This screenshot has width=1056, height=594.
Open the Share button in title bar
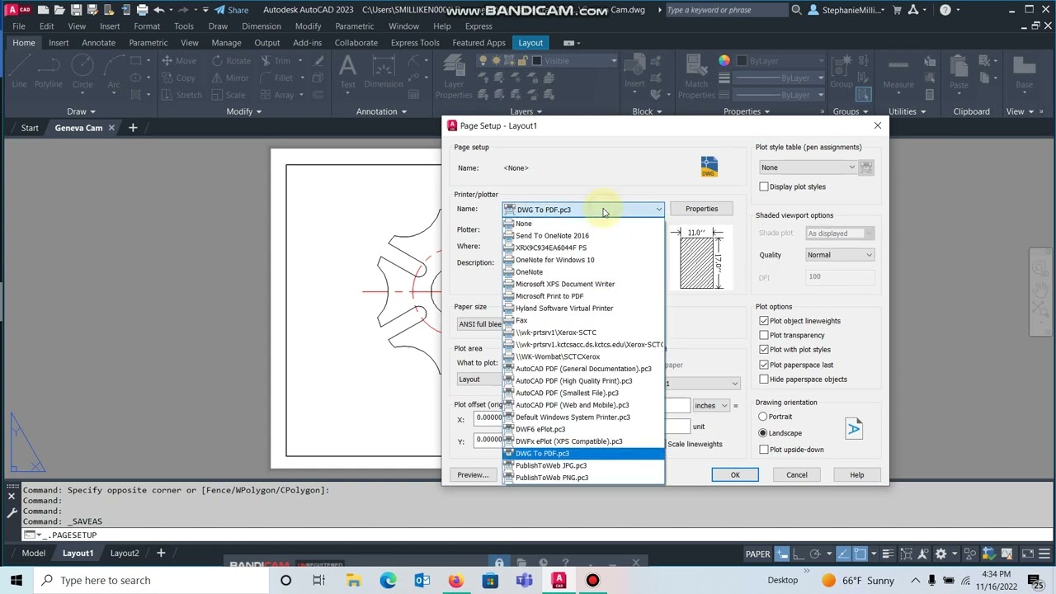coord(232,10)
